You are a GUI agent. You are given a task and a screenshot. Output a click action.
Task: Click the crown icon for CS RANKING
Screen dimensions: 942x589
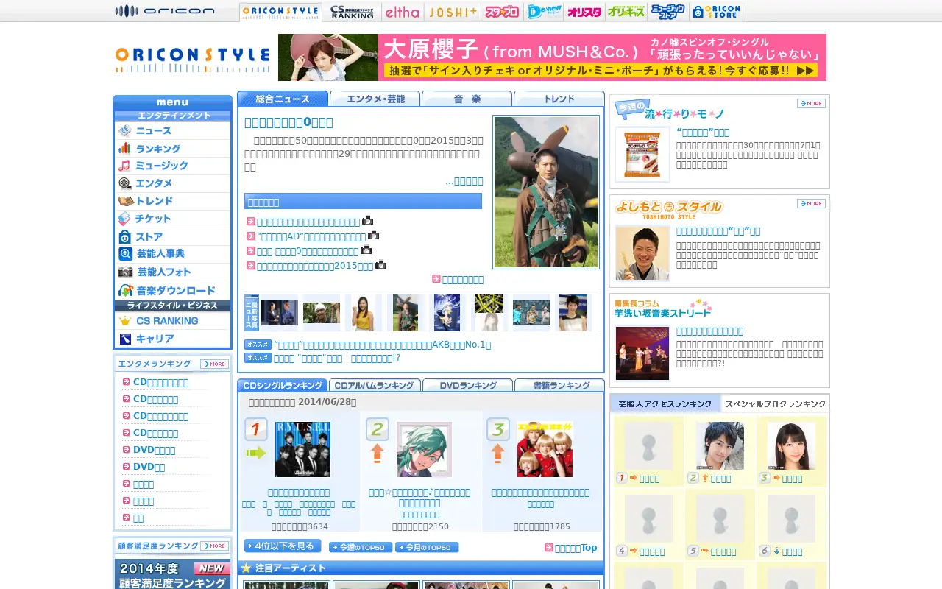pyautogui.click(x=125, y=321)
